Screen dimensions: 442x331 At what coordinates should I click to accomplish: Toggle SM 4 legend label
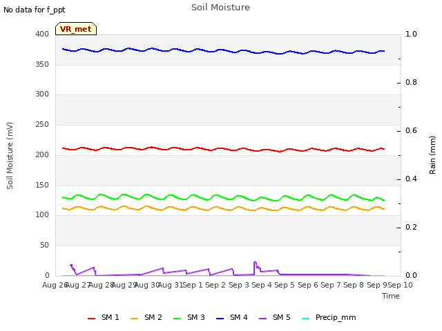click(x=239, y=317)
